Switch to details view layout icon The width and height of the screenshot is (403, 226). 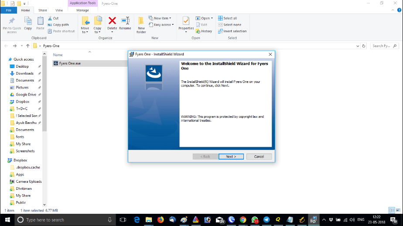point(392,210)
